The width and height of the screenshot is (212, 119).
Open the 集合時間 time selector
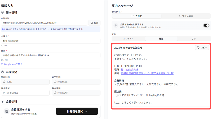pyautogui.click(x=76, y=93)
